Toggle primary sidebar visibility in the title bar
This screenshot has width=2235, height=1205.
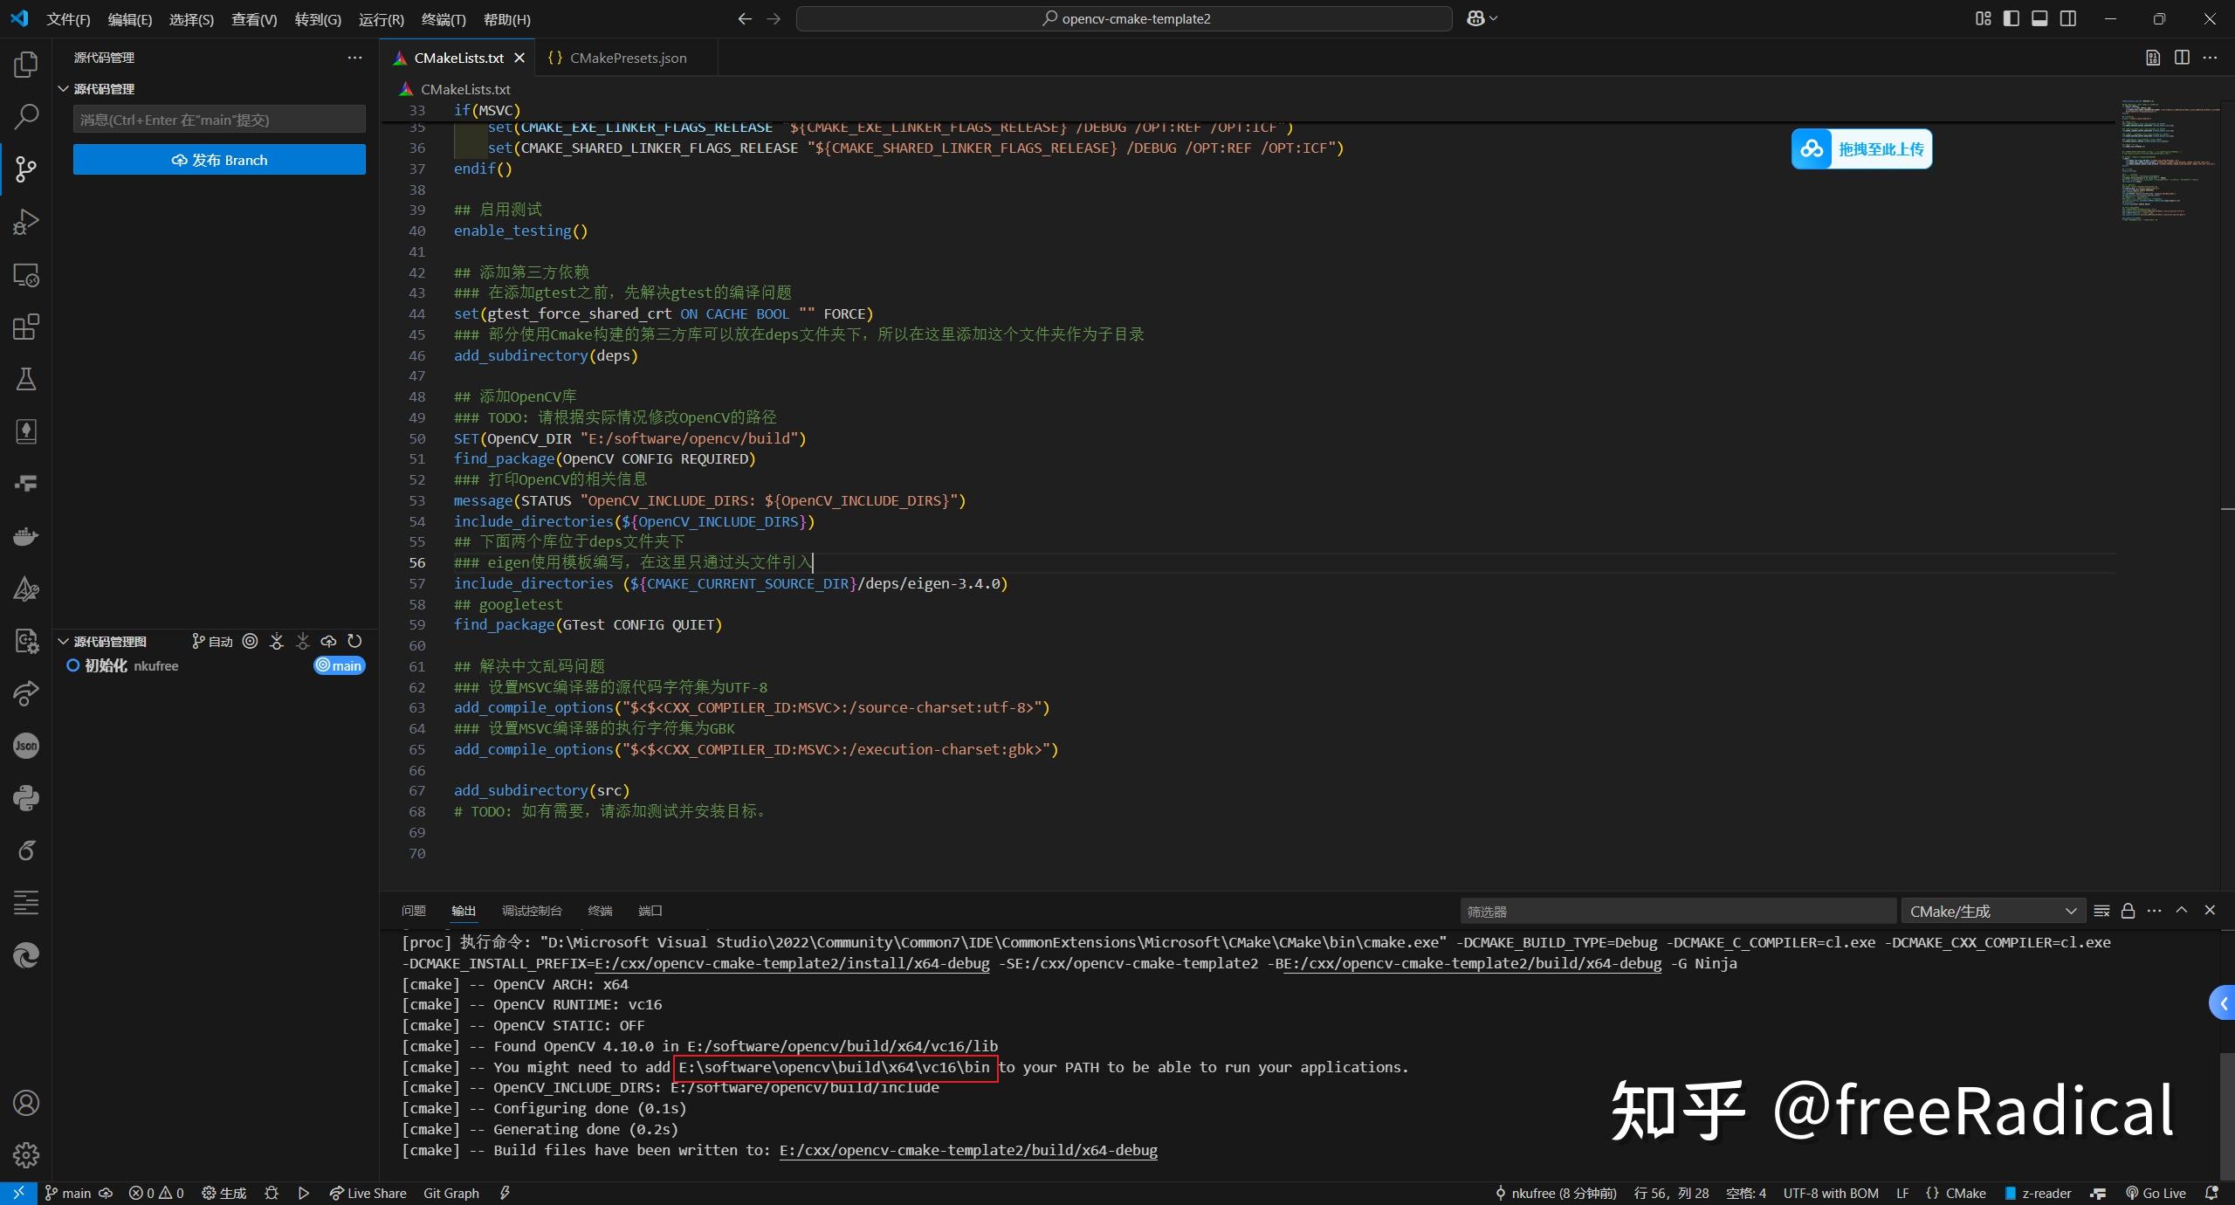pos(2010,17)
